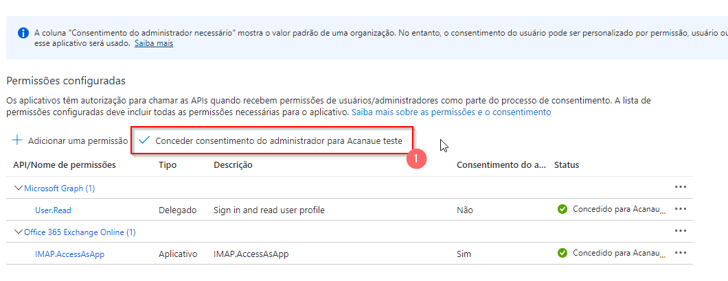Open the User.Read permission link
728x281 pixels.
[x=53, y=210]
